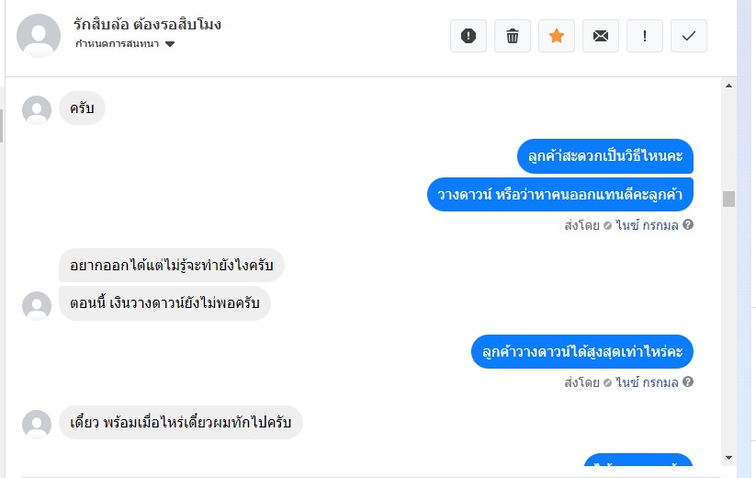Mark conversation unread with envelope icon
The width and height of the screenshot is (756, 478).
[x=601, y=36]
